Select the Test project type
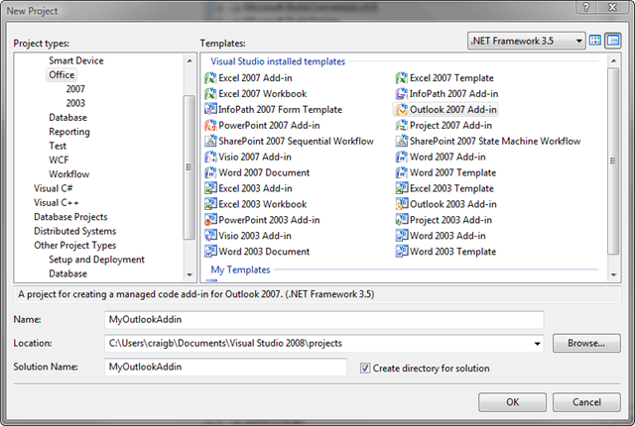Viewport: 635px width, 426px height. pos(58,146)
